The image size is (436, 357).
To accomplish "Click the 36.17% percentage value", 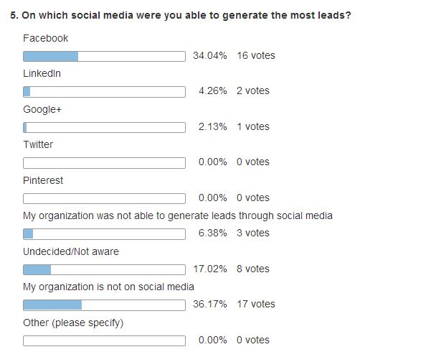I will pyautogui.click(x=210, y=304).
